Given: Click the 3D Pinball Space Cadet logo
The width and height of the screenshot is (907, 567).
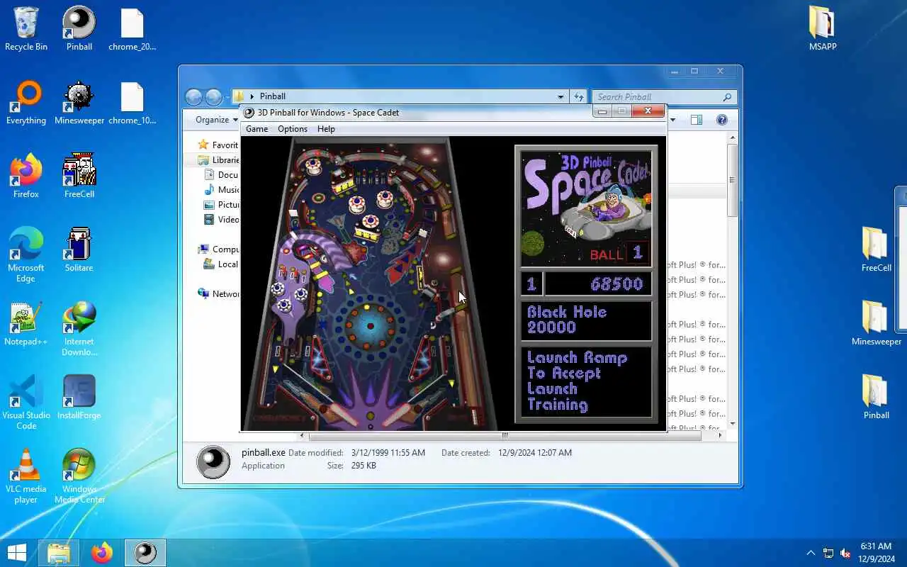Looking at the screenshot, I should click(x=586, y=208).
